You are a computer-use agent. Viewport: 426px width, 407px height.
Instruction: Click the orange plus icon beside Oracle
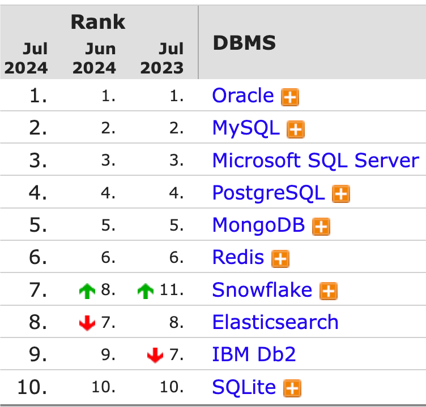tap(290, 97)
